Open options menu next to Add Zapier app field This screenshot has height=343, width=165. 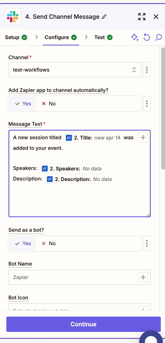[147, 104]
